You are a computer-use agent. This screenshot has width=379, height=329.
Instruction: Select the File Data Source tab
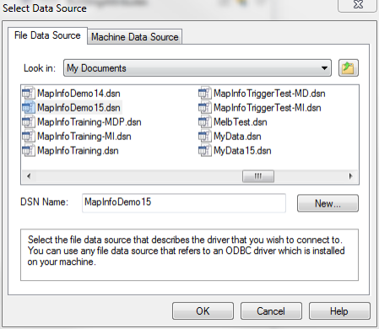(47, 35)
